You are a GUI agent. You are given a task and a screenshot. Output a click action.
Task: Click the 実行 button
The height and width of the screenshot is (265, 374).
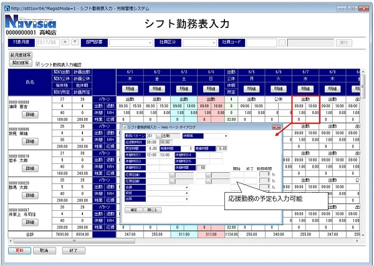tap(344, 42)
